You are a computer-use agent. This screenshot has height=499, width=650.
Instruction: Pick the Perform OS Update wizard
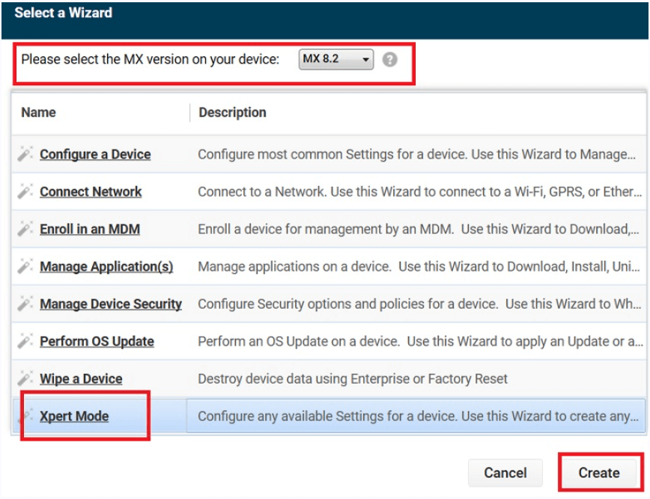97,341
